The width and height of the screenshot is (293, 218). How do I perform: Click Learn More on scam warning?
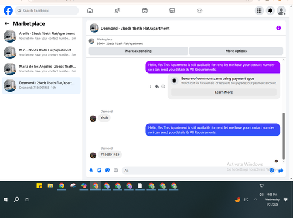coord(224,92)
